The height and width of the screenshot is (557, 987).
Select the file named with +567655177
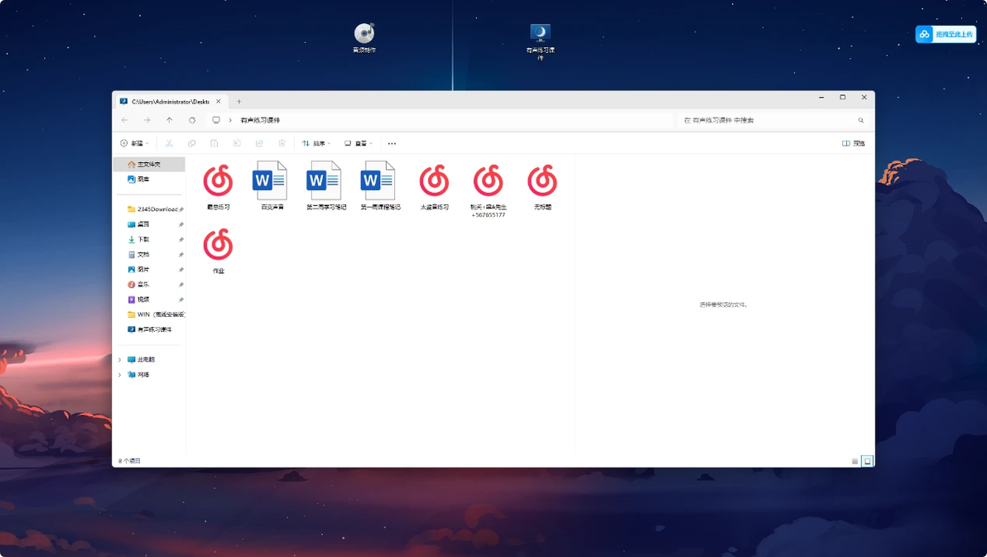coord(488,190)
